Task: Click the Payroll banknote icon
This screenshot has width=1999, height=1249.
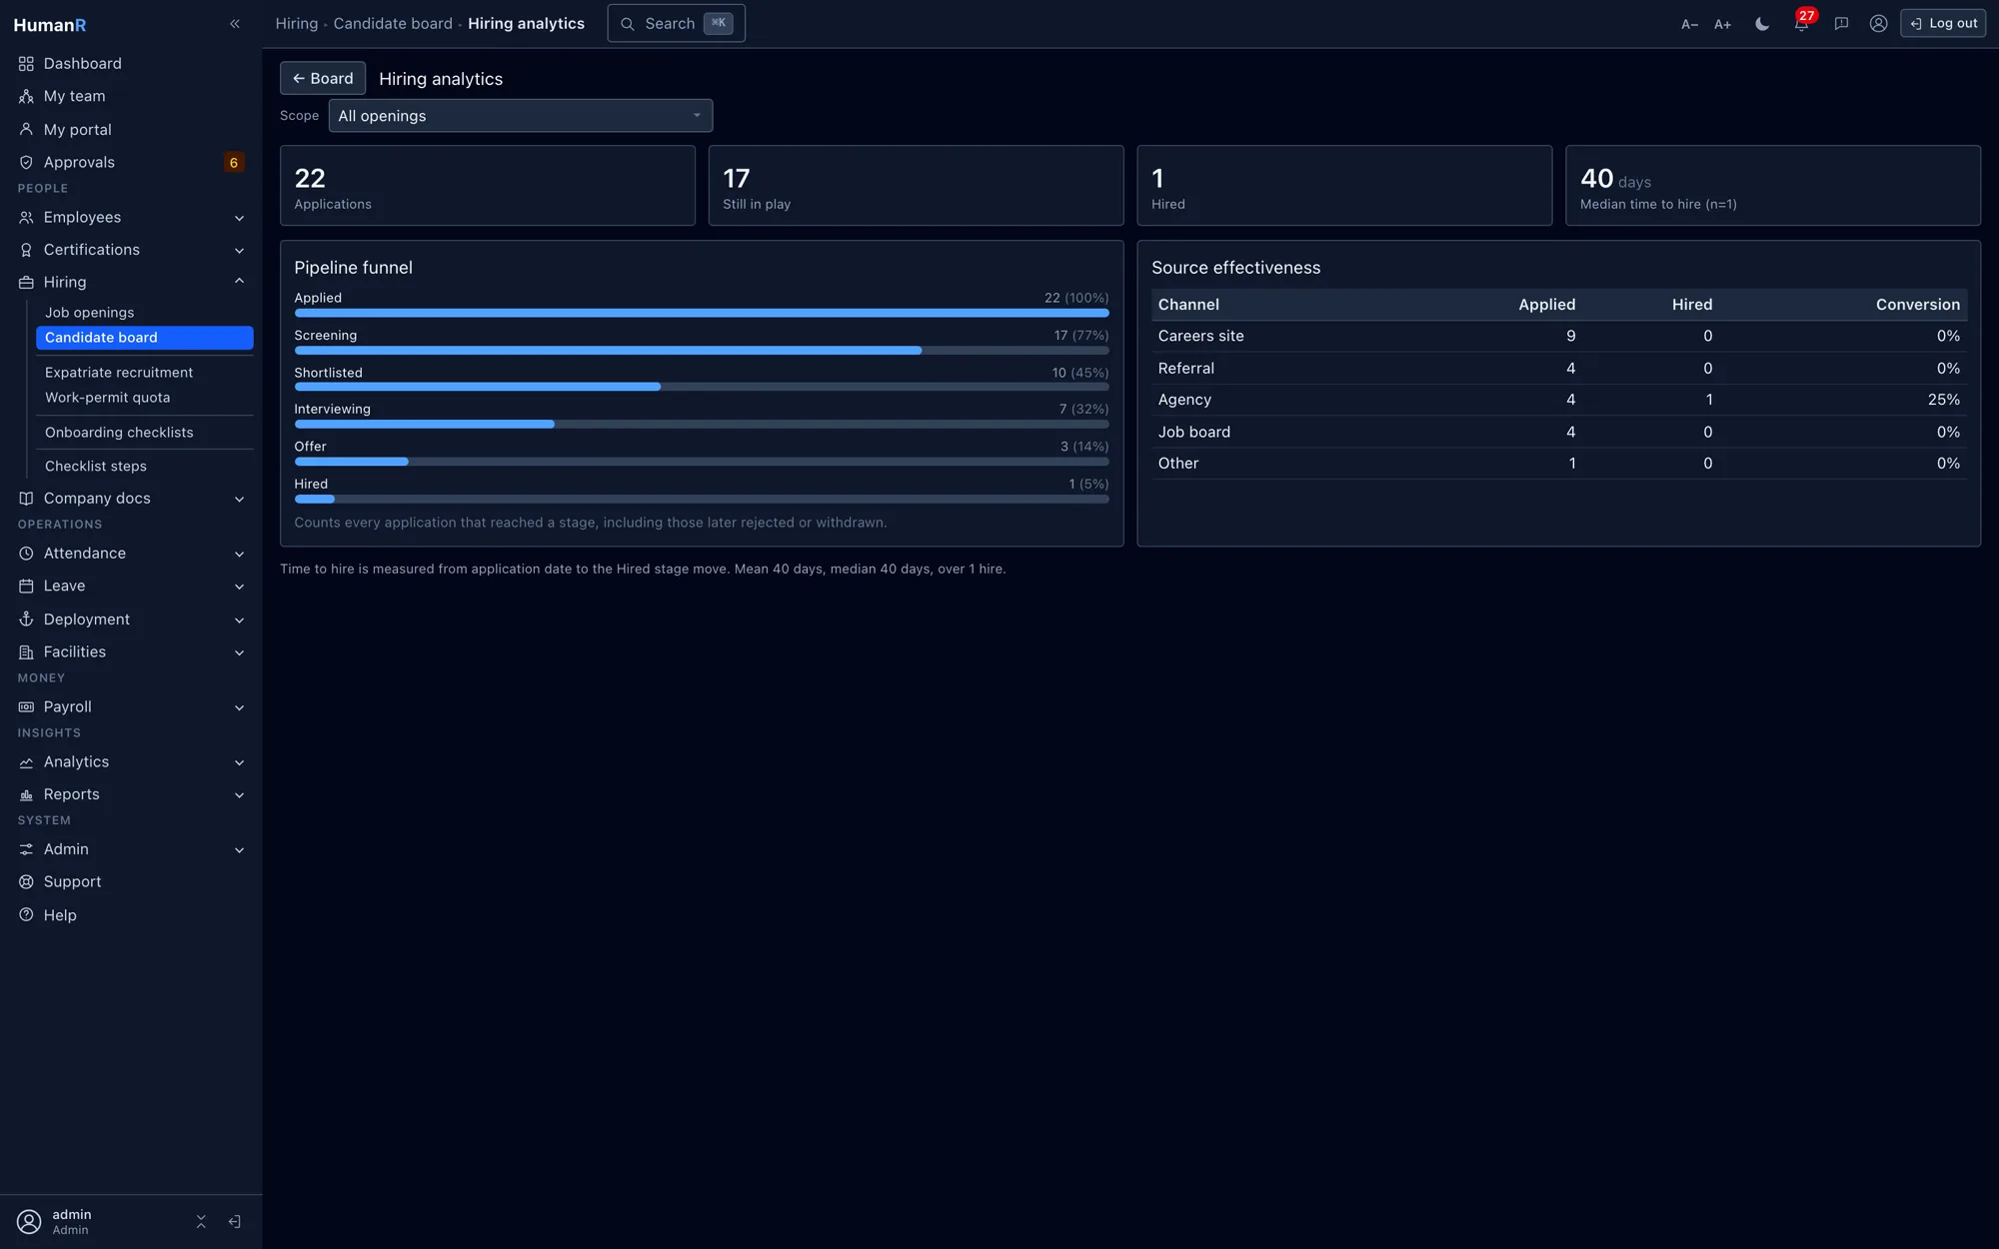Action: pyautogui.click(x=26, y=706)
